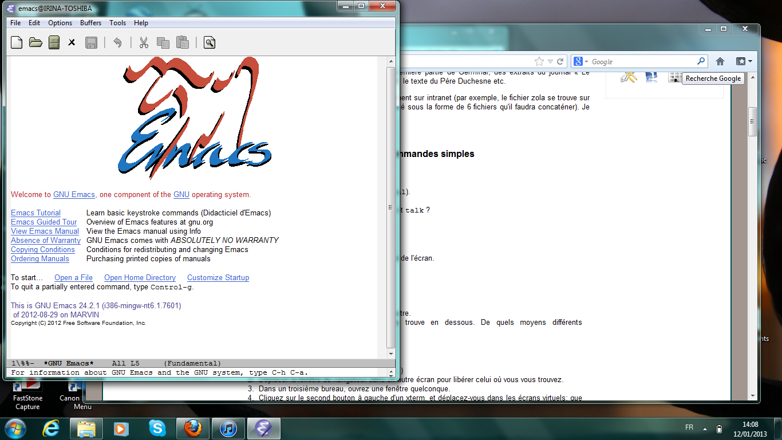Click the Customize Startup link
This screenshot has height=440, width=782.
tap(218, 277)
